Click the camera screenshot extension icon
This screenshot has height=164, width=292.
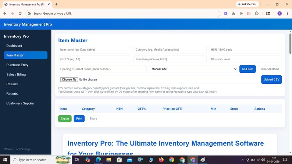click(233, 13)
